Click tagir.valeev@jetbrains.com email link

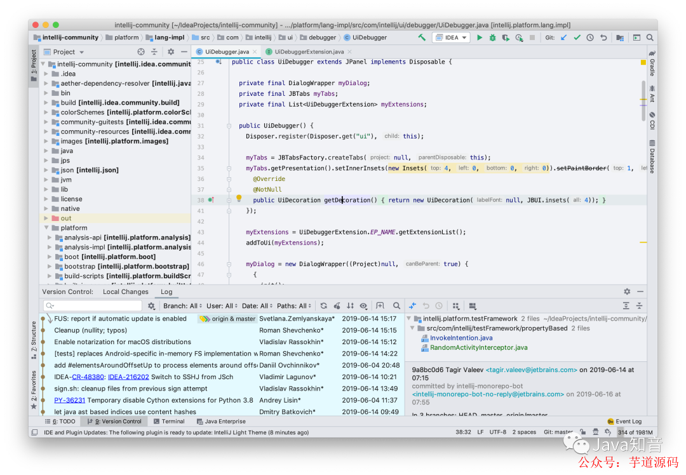click(531, 370)
